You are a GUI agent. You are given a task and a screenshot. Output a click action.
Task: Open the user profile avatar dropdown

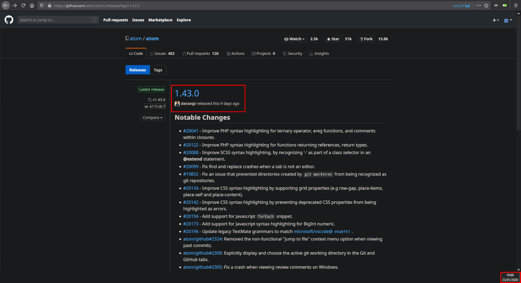508,20
